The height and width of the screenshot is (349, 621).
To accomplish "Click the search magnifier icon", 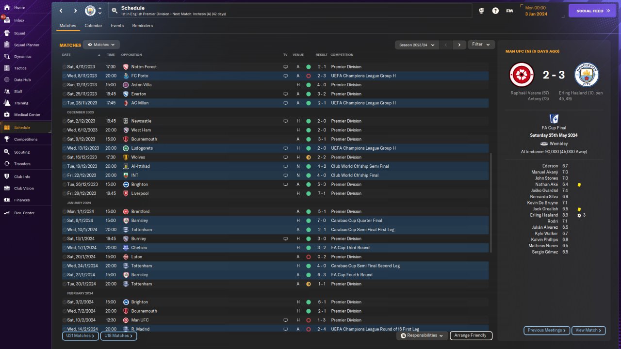I will tap(114, 11).
